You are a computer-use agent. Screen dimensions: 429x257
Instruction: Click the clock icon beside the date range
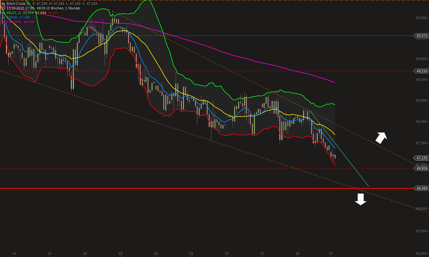pos(3,8)
